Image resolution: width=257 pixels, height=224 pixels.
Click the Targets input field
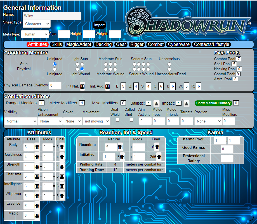point(187,121)
